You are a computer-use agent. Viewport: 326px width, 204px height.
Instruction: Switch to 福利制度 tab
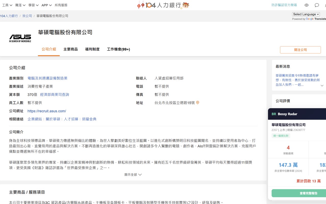point(92,49)
